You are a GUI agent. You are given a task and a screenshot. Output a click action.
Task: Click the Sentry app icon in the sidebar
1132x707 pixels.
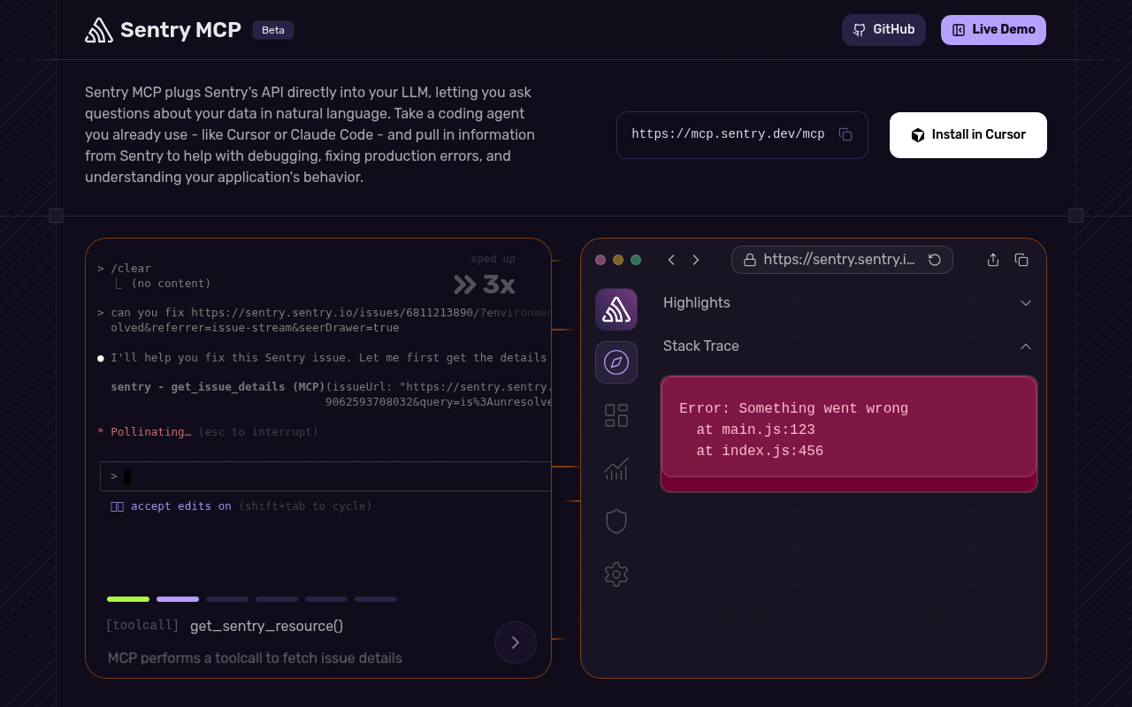click(616, 309)
